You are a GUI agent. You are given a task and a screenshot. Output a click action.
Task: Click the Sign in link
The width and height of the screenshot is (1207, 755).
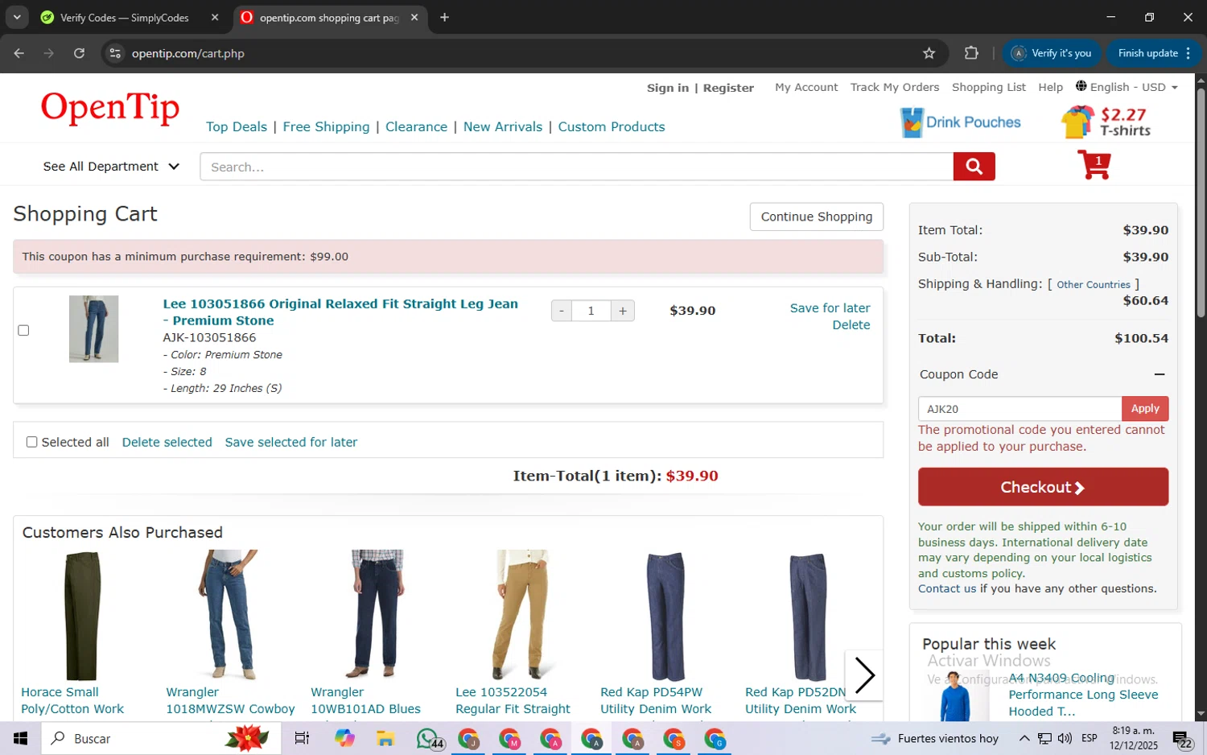tap(668, 88)
